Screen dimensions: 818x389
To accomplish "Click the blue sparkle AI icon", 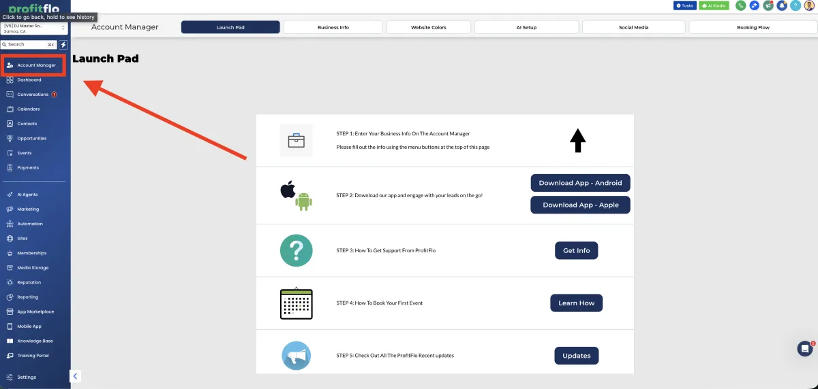I will click(x=755, y=5).
